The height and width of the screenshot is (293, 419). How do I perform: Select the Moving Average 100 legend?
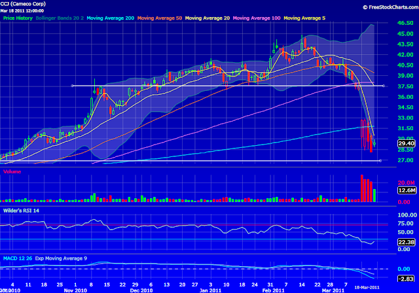tap(257, 18)
